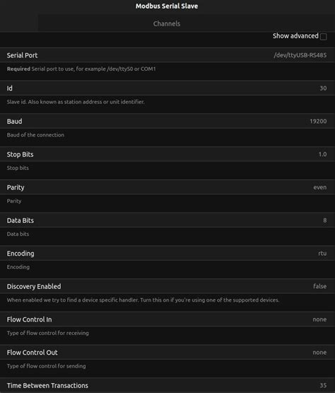Select the Modbus Serial Slave title
335x393 pixels.
coord(167,6)
